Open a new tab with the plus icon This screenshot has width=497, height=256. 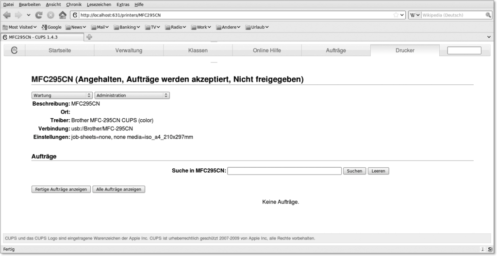(89, 37)
